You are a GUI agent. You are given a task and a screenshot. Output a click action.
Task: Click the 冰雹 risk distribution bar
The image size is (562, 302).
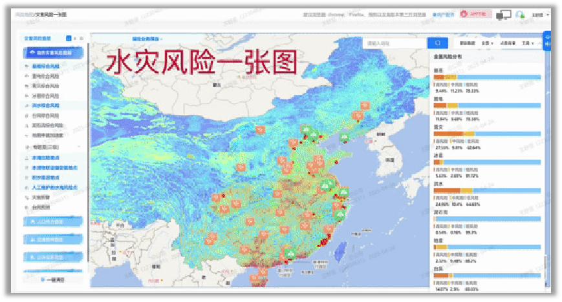pos(487,162)
